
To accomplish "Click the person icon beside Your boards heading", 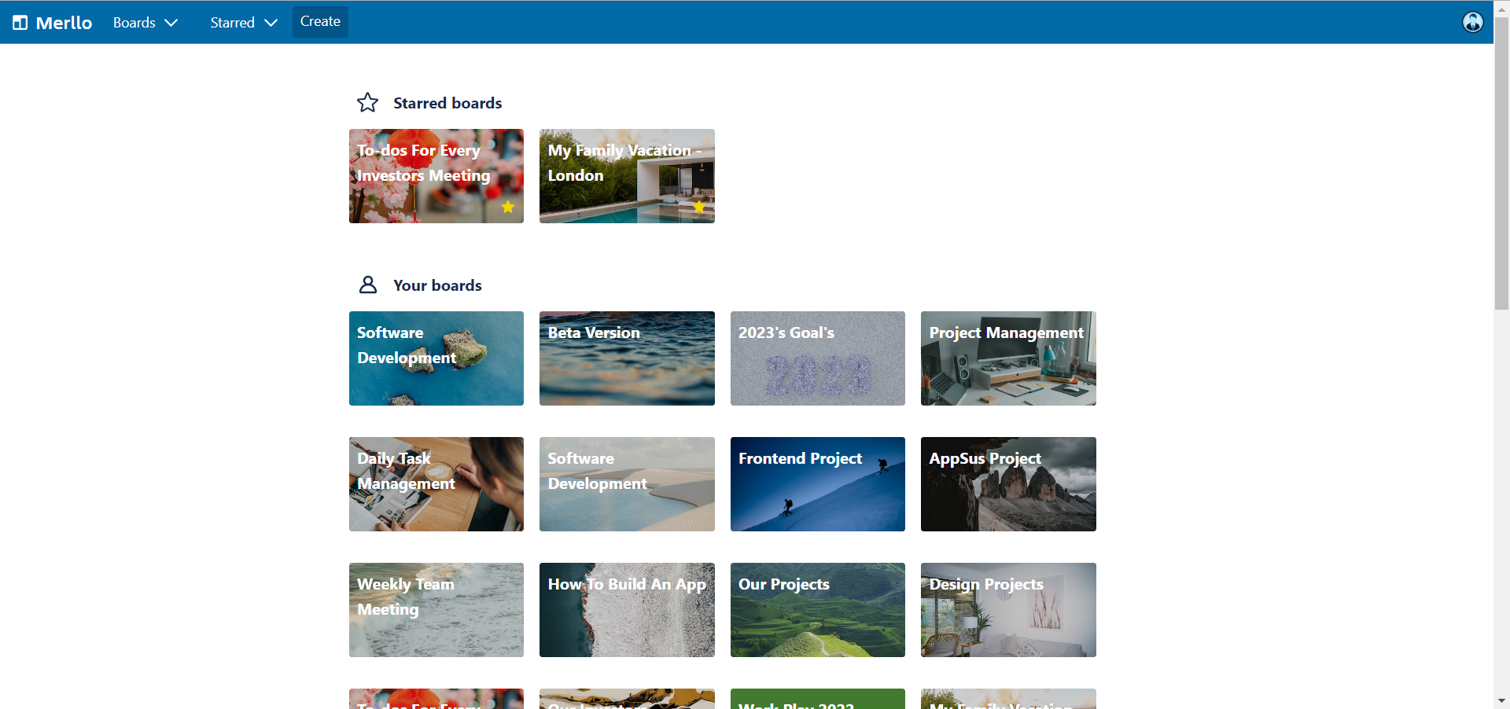I will pyautogui.click(x=367, y=285).
